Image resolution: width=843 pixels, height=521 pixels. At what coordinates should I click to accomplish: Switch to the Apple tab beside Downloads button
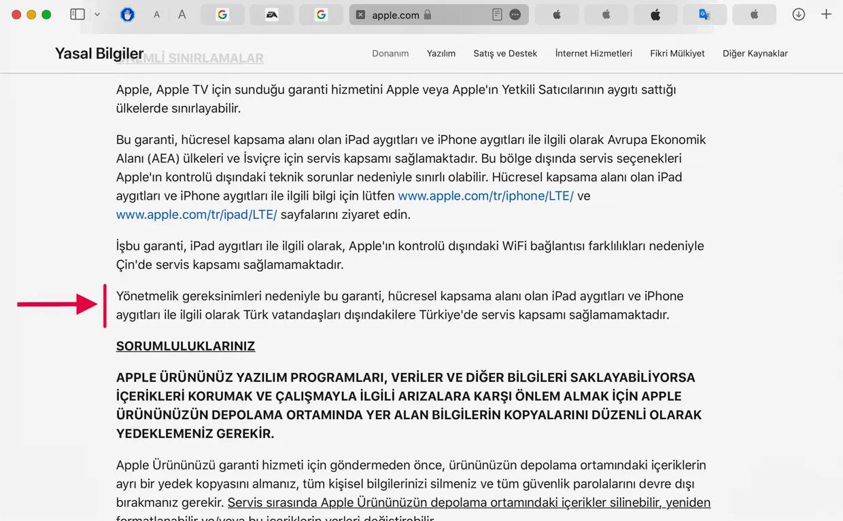(755, 14)
